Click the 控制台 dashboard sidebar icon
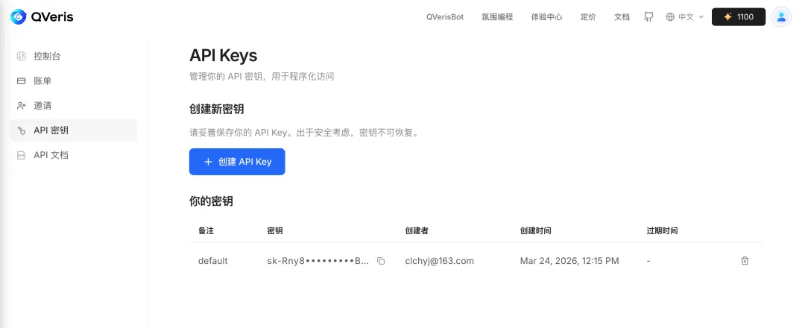The width and height of the screenshot is (805, 328). pos(22,57)
